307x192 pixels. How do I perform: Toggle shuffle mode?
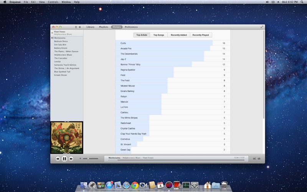coord(254,159)
